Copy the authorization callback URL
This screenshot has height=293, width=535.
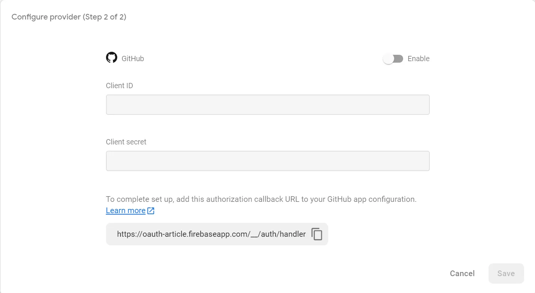(x=317, y=234)
